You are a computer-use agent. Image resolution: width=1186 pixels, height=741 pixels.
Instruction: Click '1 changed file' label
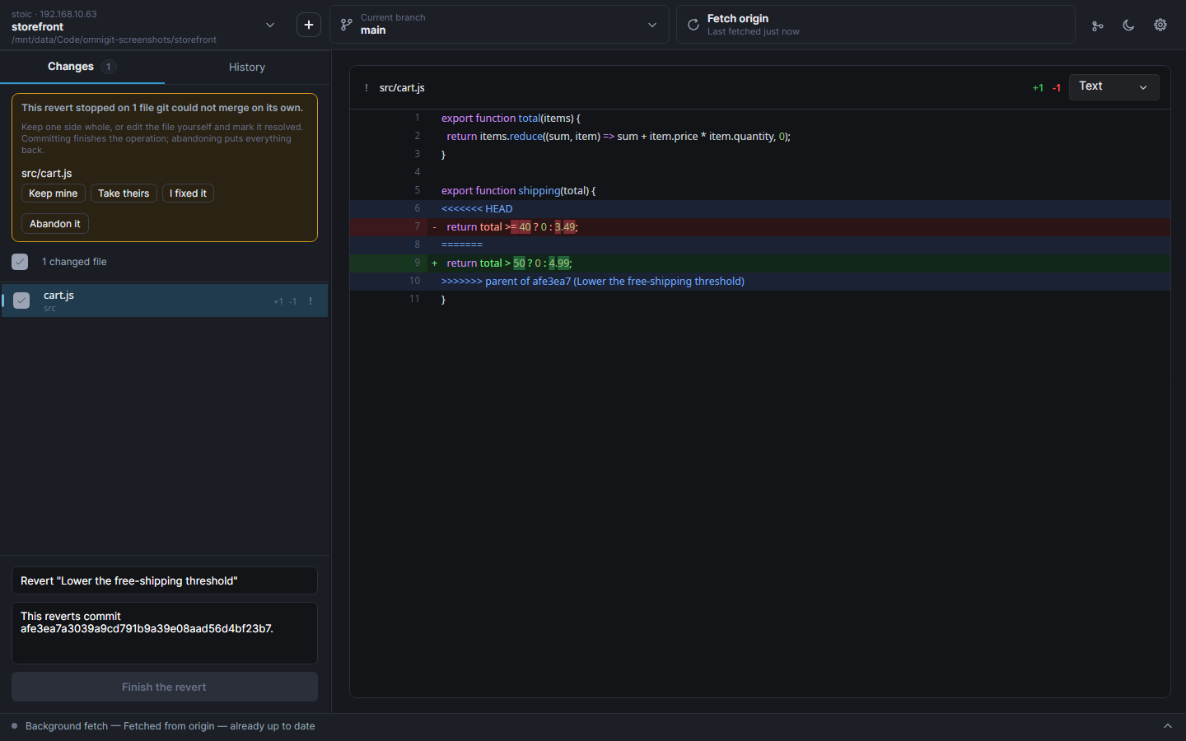point(74,262)
